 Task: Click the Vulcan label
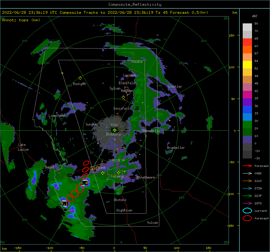coord(152,223)
